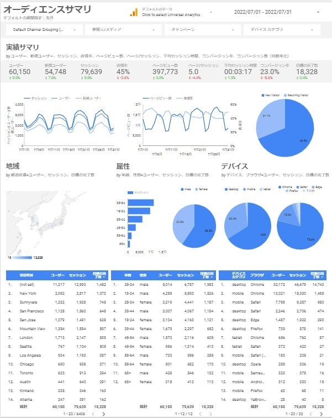Image resolution: width=332 pixels, height=418 pixels.
Task: Go to previous page of city table
Action: [93, 414]
